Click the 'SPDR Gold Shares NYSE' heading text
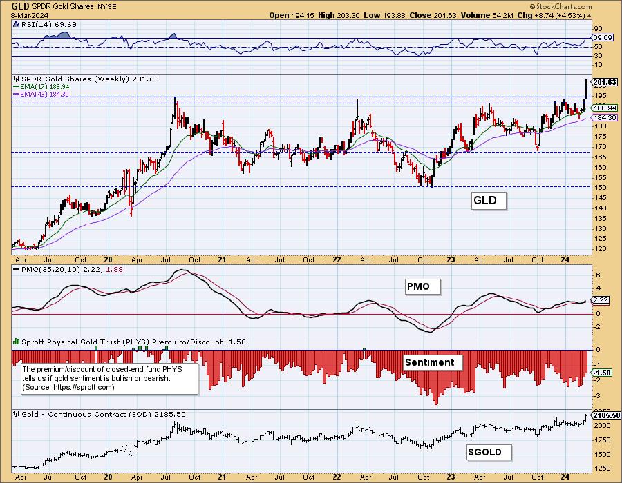 [74, 7]
